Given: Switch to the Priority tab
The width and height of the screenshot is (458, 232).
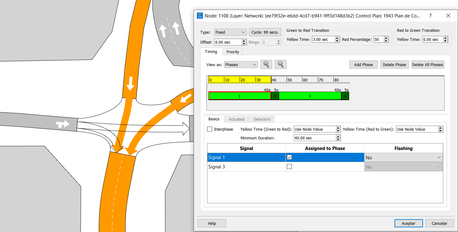Looking at the screenshot, I should [x=232, y=52].
